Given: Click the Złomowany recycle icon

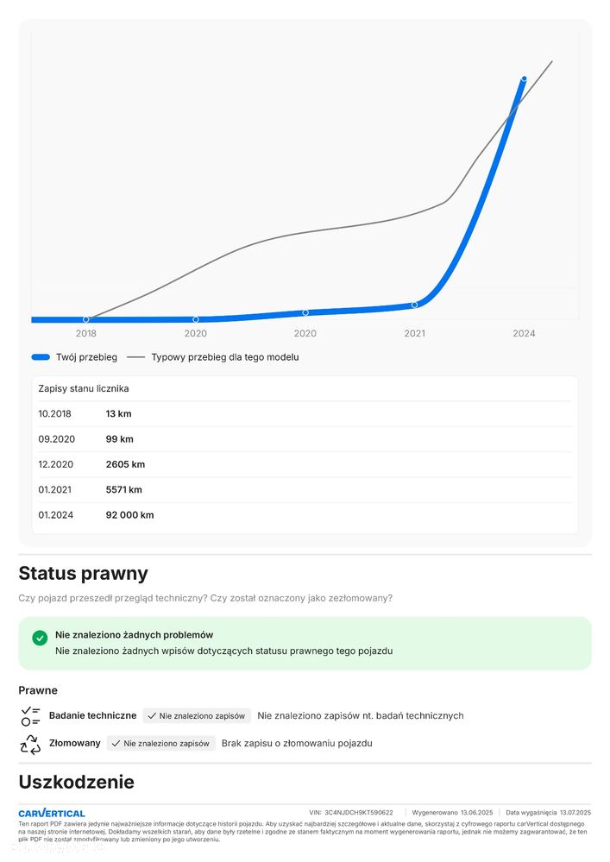Looking at the screenshot, I should (x=30, y=743).
